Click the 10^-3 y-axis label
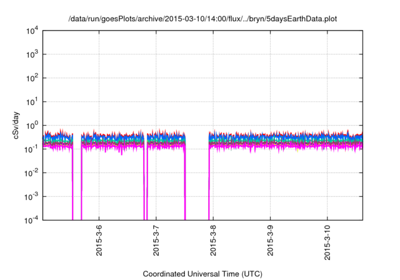 pyautogui.click(x=31, y=196)
